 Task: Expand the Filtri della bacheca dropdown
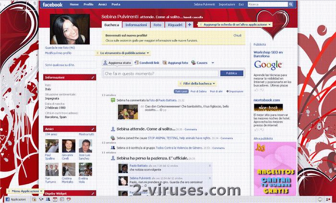click(214, 84)
